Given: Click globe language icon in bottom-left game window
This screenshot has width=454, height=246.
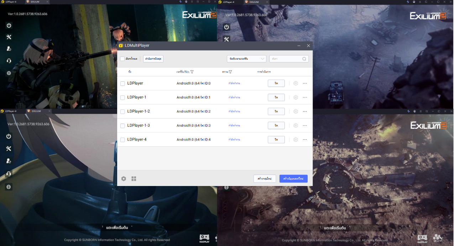Looking at the screenshot, I should 9,187.
